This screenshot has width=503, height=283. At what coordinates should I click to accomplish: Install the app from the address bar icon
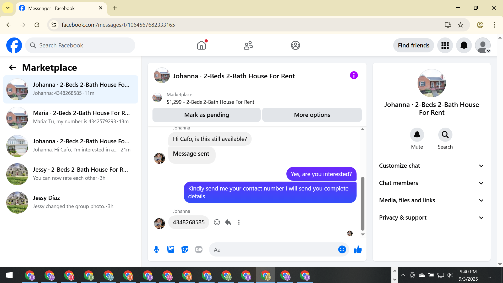[x=448, y=25]
